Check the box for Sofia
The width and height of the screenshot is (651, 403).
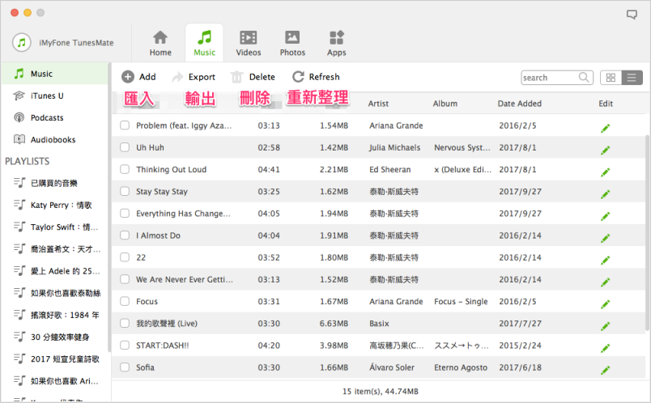tap(125, 367)
